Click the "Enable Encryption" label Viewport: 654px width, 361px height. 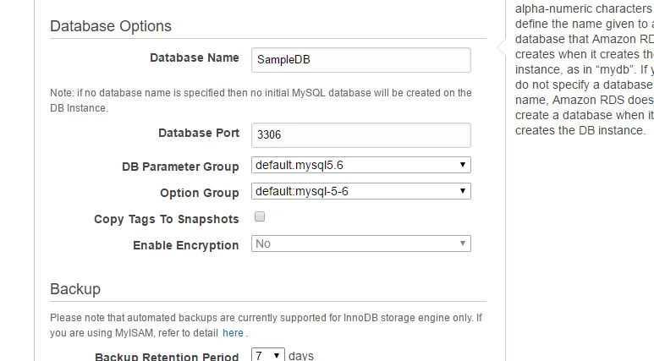click(x=186, y=245)
